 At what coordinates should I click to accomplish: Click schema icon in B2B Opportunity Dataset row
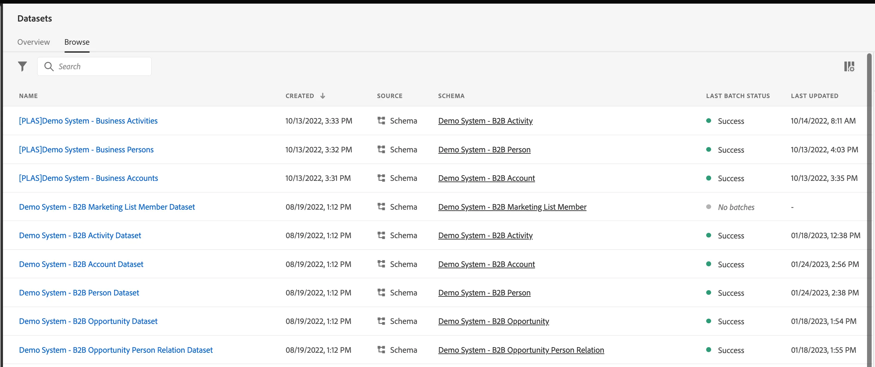pos(381,321)
